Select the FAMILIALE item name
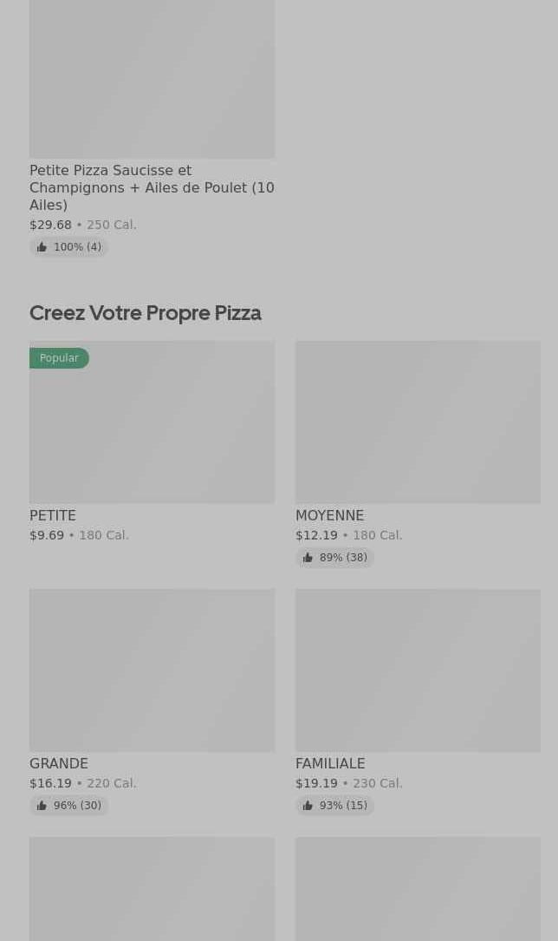 pyautogui.click(x=330, y=763)
